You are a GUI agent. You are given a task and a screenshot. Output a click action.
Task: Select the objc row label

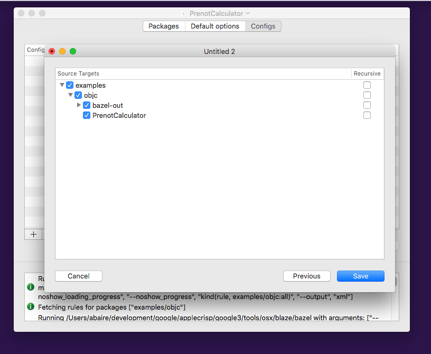91,96
